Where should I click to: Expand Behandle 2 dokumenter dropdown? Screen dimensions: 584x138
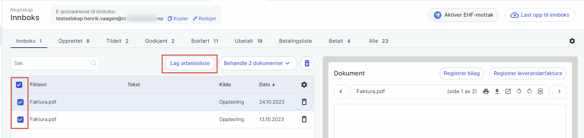pyautogui.click(x=258, y=63)
